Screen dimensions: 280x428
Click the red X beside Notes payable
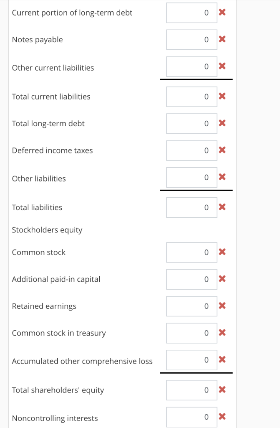222,39
